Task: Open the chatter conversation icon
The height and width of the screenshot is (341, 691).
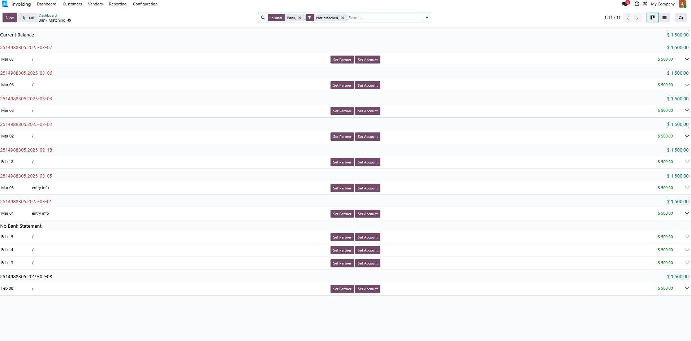Action: click(681, 17)
